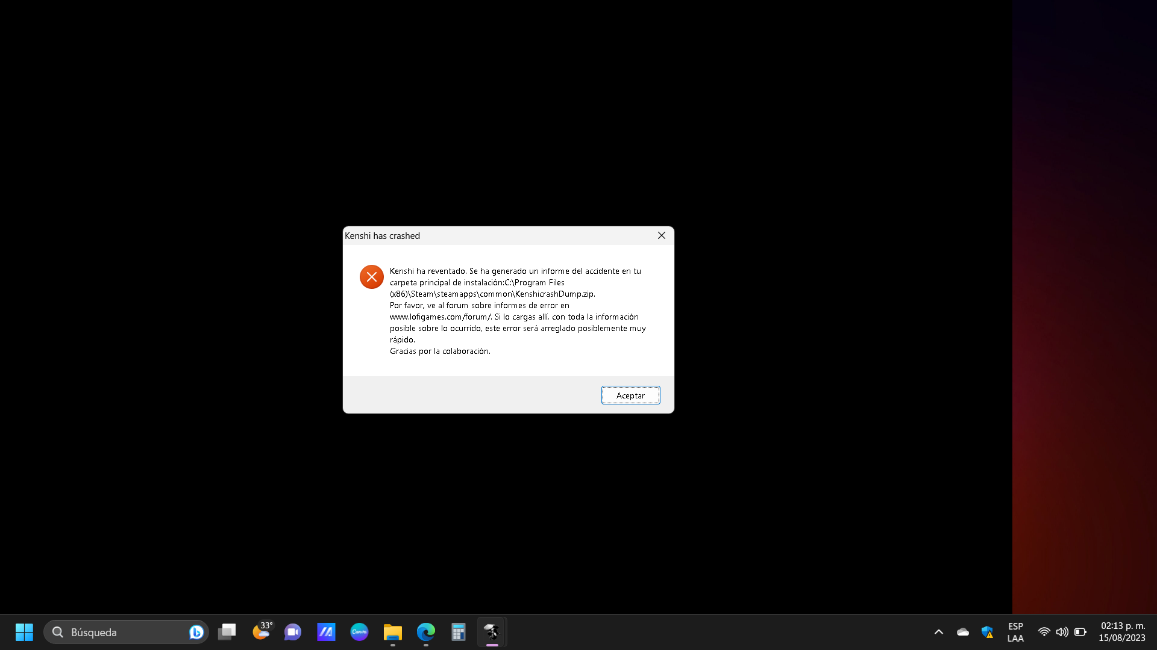This screenshot has height=650, width=1157.
Task: Click the KenshicrashDump.zip path text
Action: (x=492, y=294)
